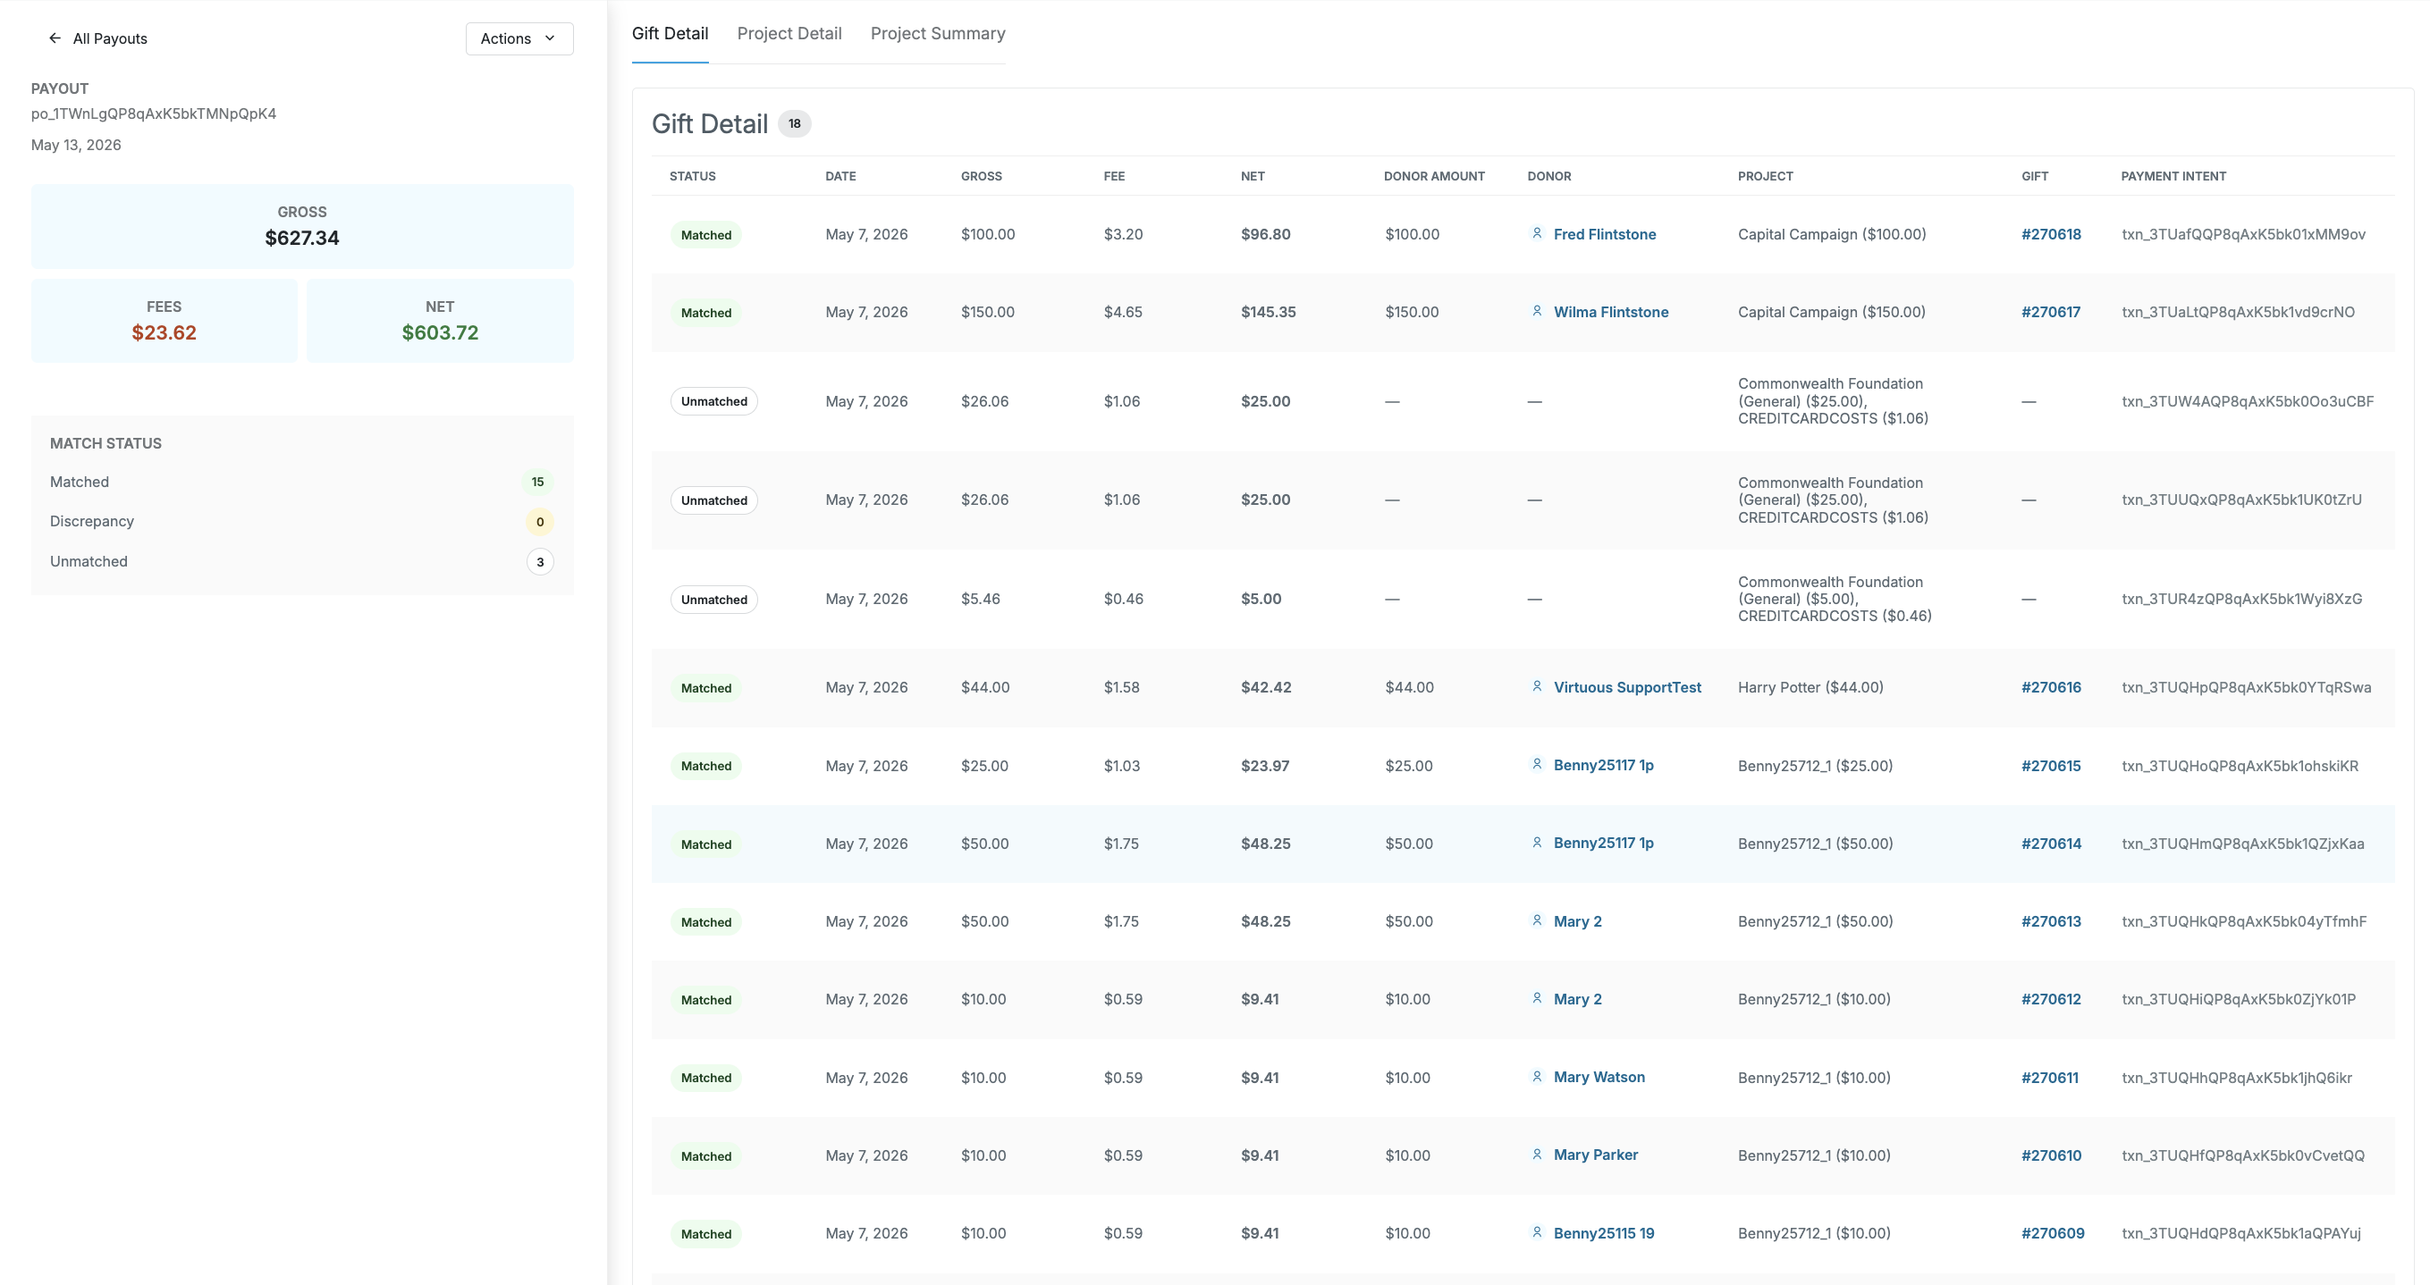Screen dimensions: 2430x1285
Task: Click the donor icon beside Wilma Flintstone
Action: pos(1537,311)
